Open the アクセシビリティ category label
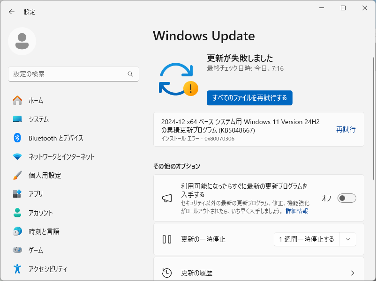The width and height of the screenshot is (376, 281). tap(48, 269)
